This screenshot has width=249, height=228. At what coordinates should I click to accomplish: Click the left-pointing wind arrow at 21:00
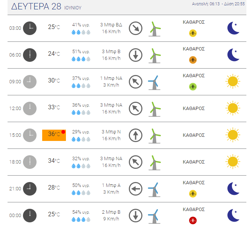(136, 189)
